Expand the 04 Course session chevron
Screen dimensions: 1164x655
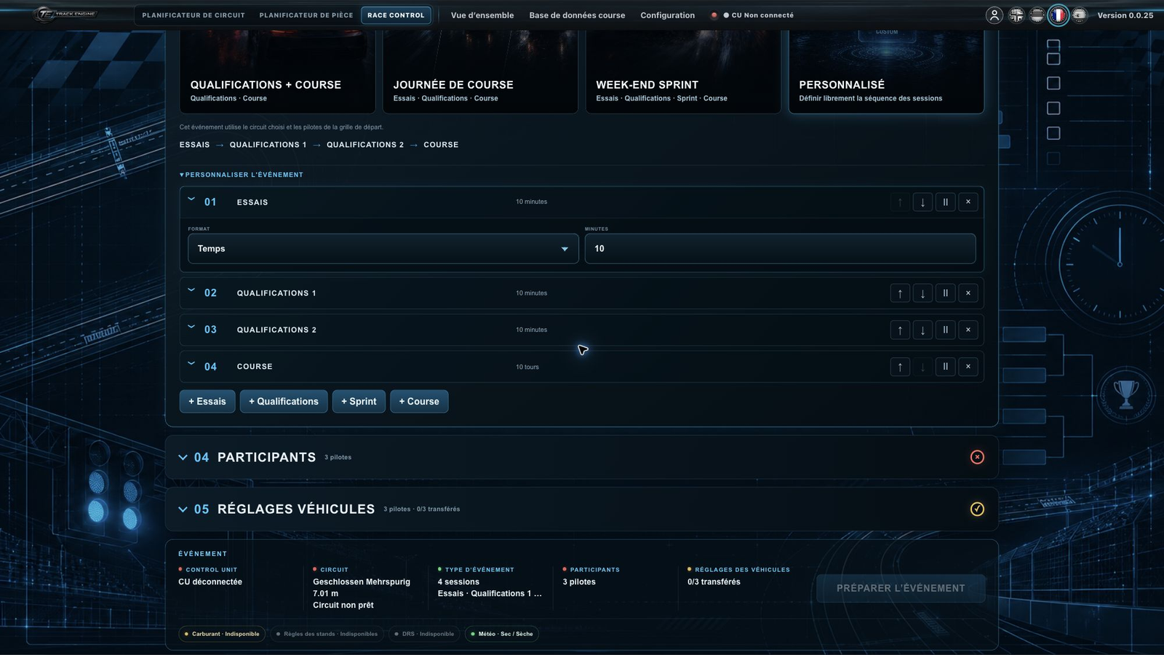coord(191,363)
